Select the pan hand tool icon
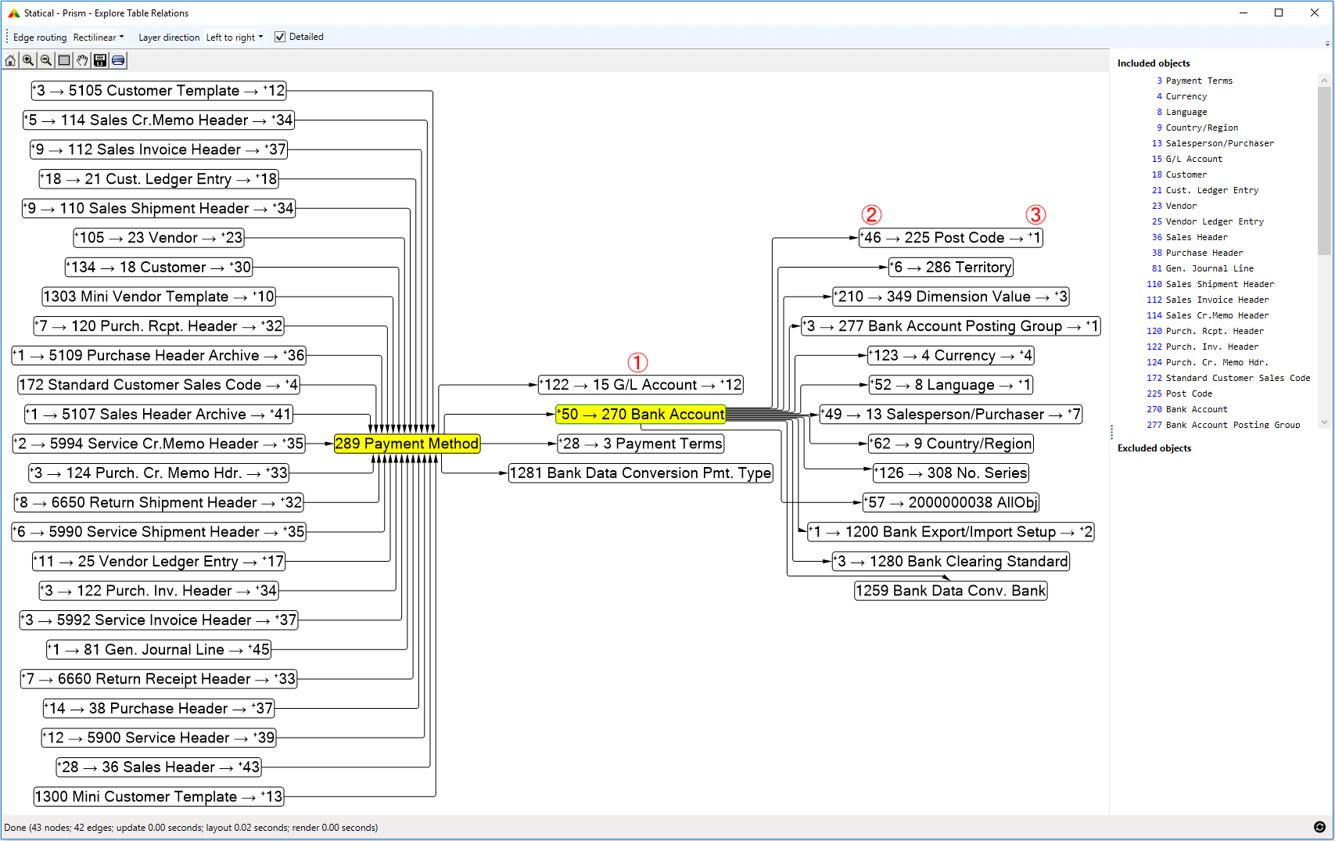Viewport: 1335px width, 841px height. (82, 60)
